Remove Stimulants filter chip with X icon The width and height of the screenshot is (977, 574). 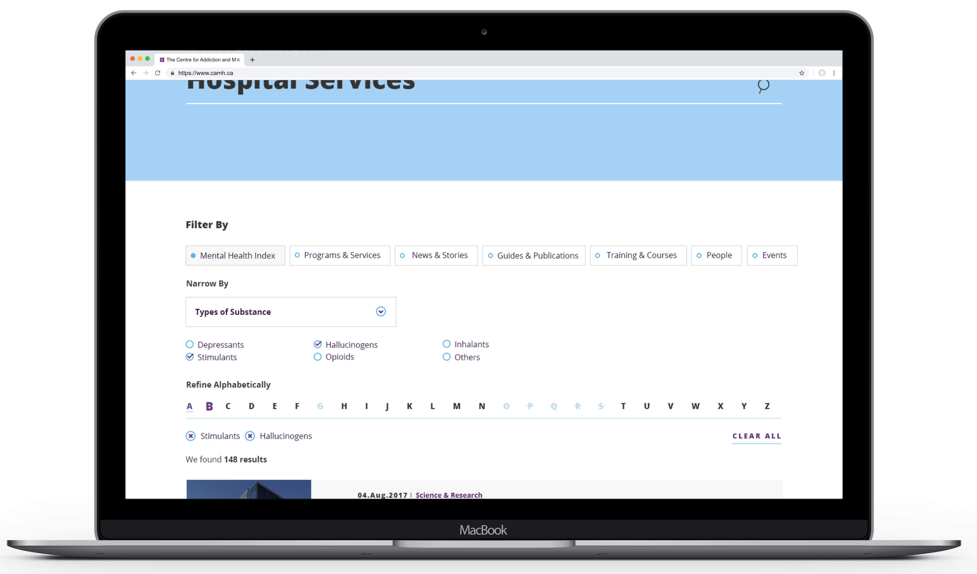(x=190, y=436)
